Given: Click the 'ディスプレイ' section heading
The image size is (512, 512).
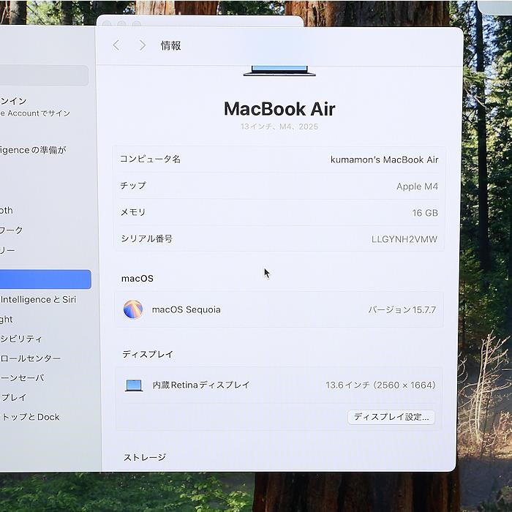Looking at the screenshot, I should click(x=148, y=354).
